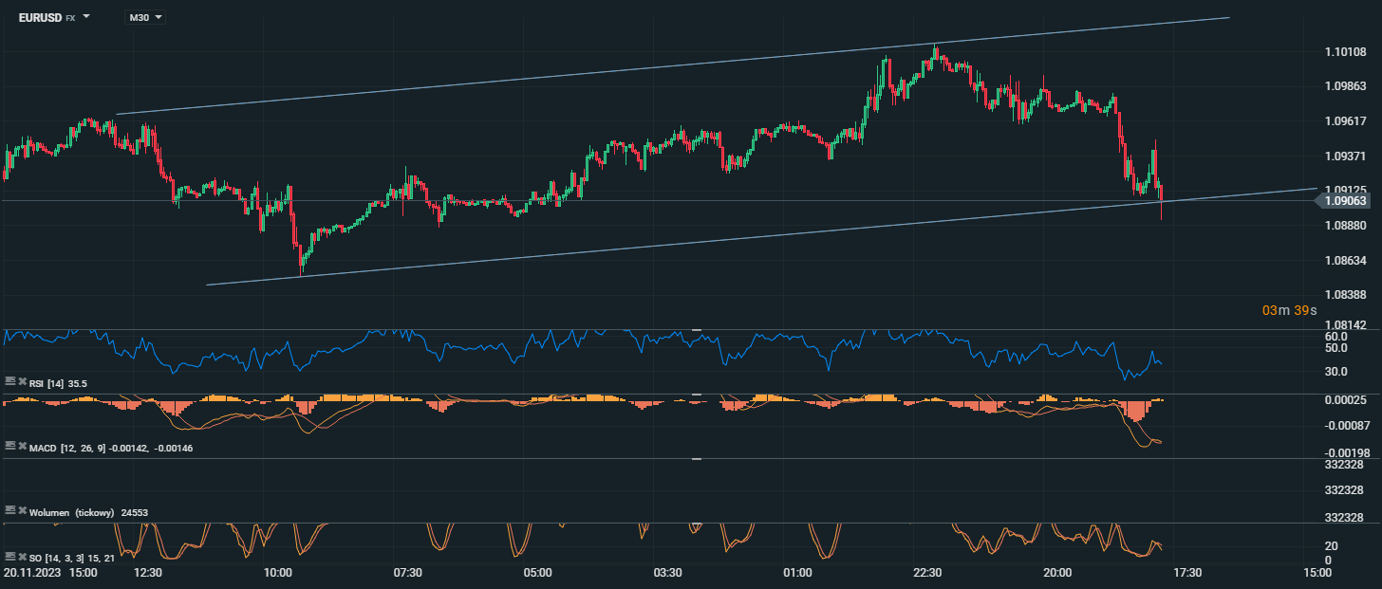Viewport: 1382px width, 589px height.
Task: Click the resize handle above the MACD panel
Action: (x=696, y=394)
